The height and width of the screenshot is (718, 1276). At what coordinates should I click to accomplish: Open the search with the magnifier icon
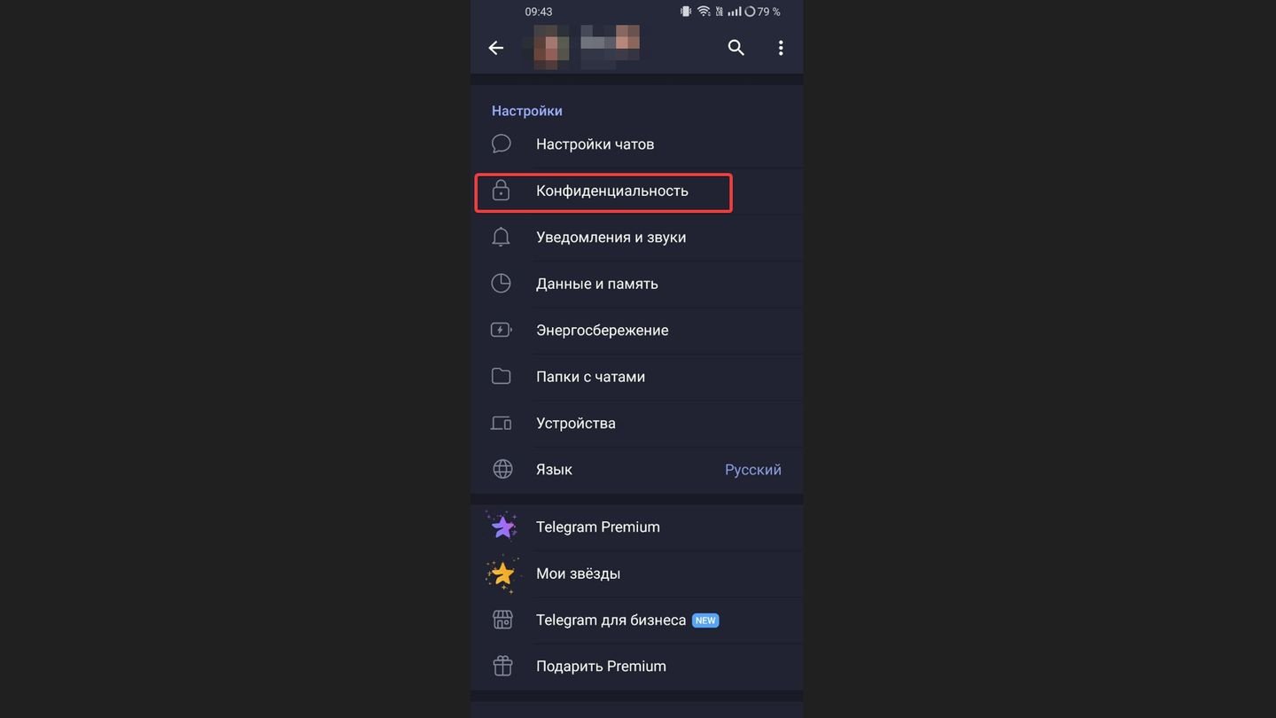(x=735, y=47)
